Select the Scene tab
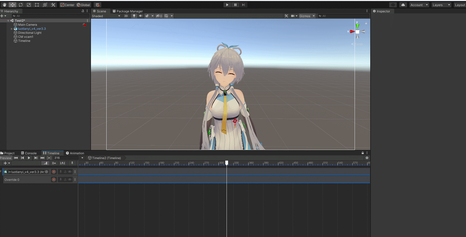The height and width of the screenshot is (237, 466). point(100,11)
